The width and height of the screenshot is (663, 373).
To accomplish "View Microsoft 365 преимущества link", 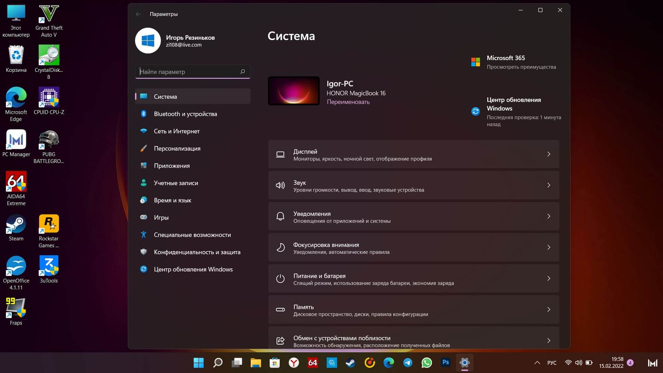I will (521, 67).
